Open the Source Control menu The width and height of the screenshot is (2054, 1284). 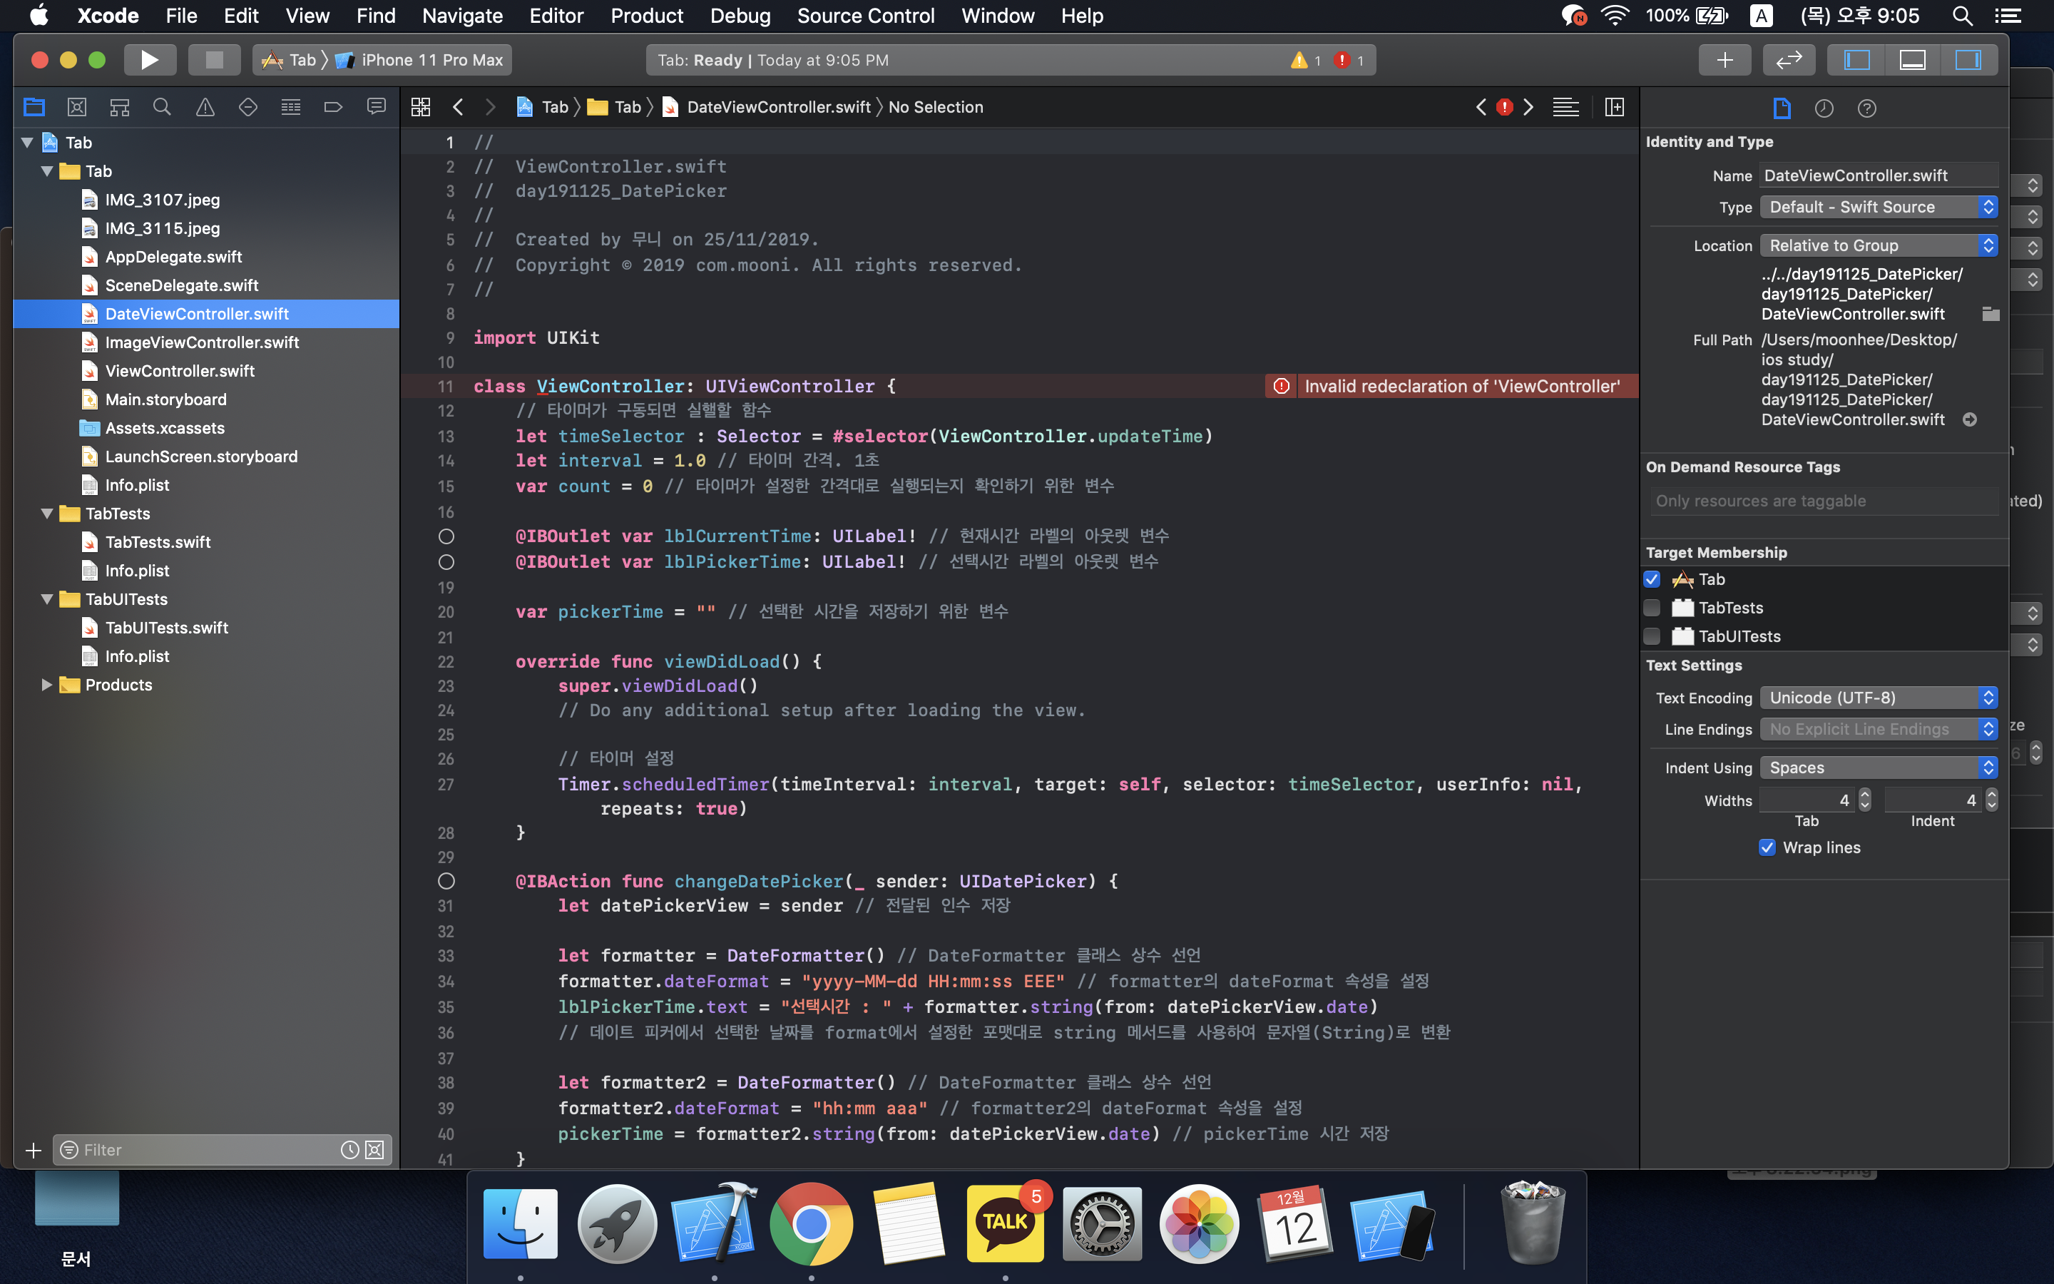point(865,15)
